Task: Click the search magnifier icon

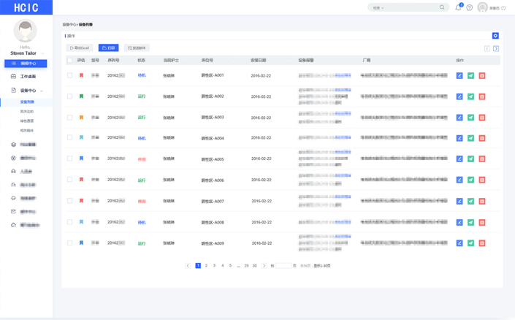Action: click(x=442, y=8)
